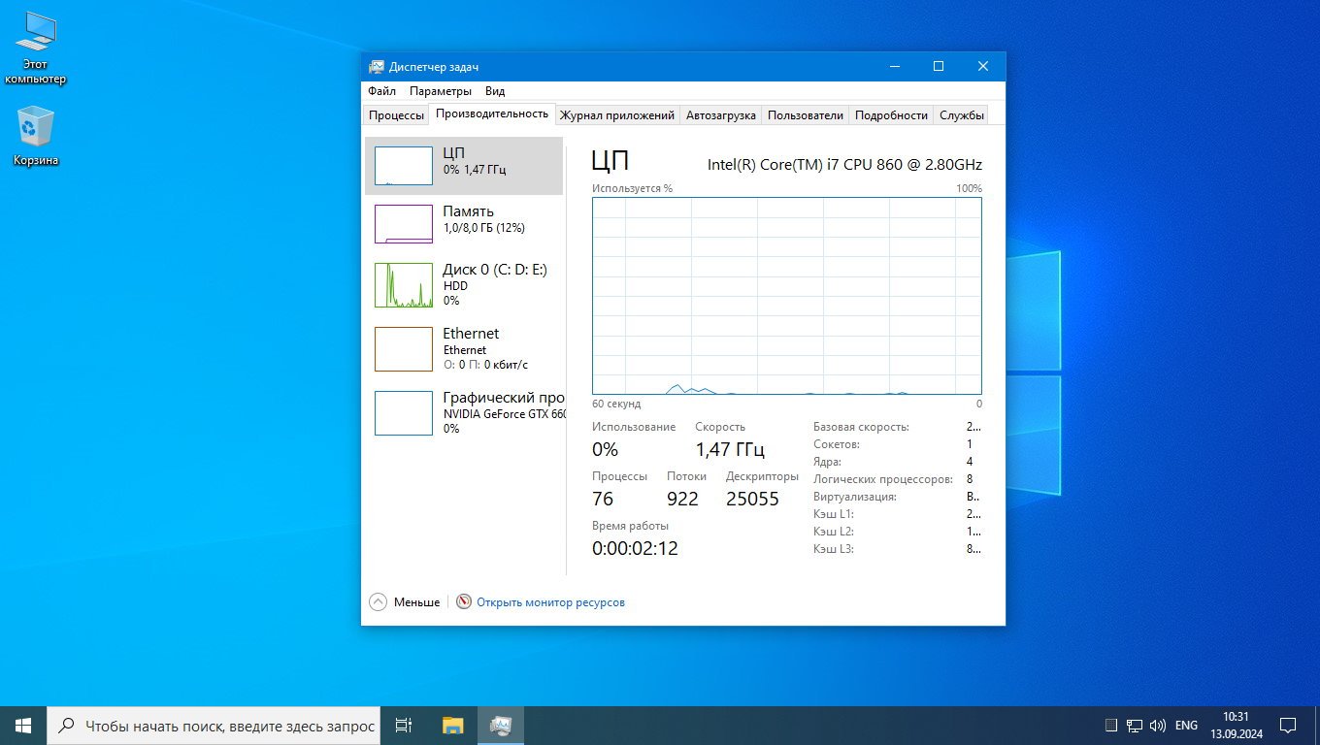The image size is (1320, 745).
Task: Select NVIDIA GeForce graphics processor entry
Action: (x=503, y=413)
